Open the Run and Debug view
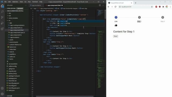Viewport: 172px width, 97px height. point(2,23)
